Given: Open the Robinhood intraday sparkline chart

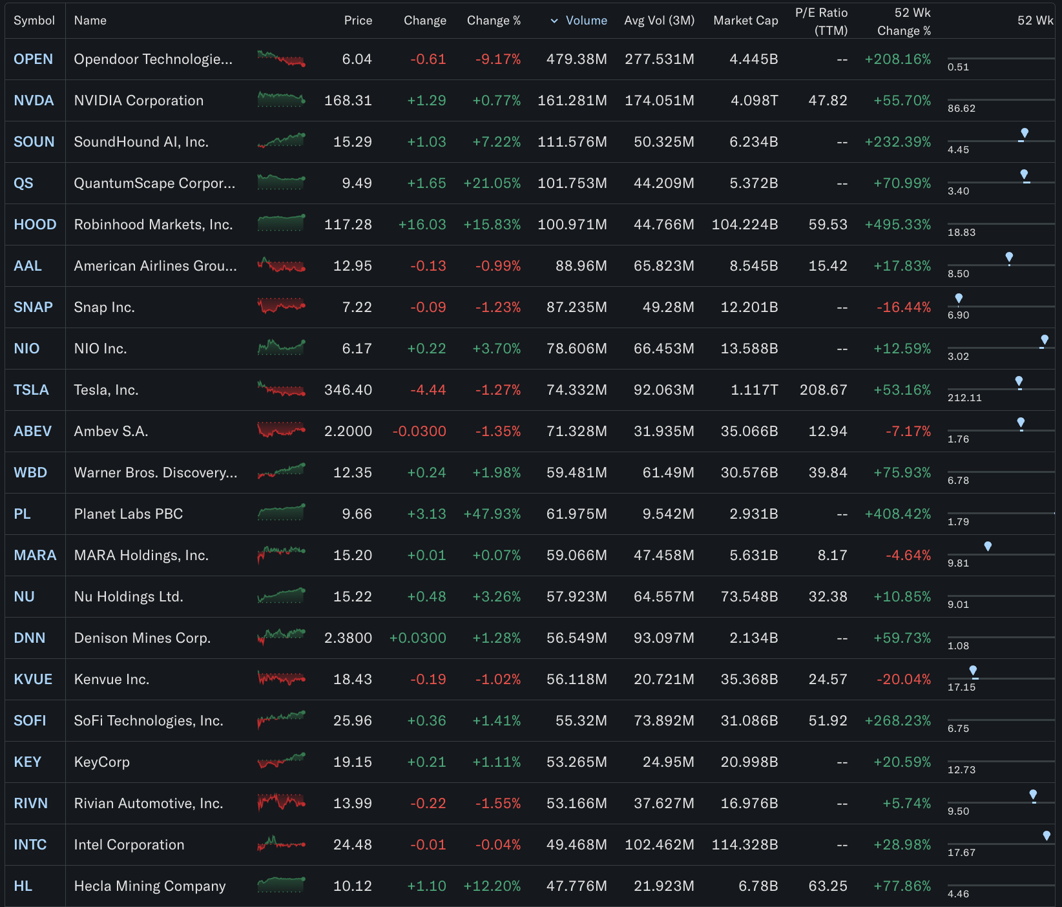Looking at the screenshot, I should (281, 224).
